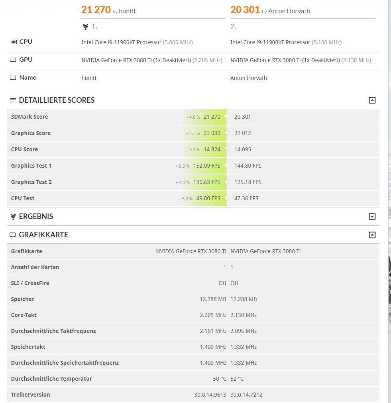
Task: Click the SLI / CrossFire row label
Action: click(x=30, y=283)
